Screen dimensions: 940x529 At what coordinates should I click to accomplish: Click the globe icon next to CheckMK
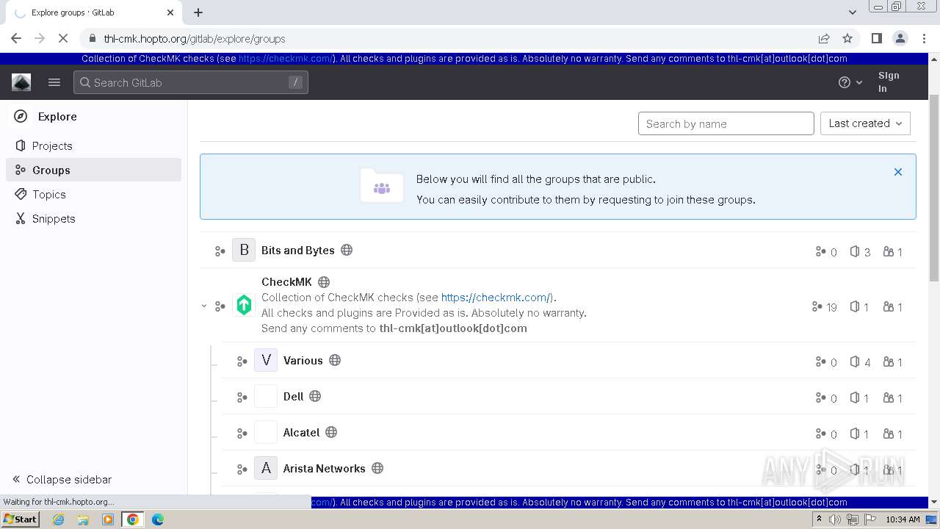pos(324,281)
